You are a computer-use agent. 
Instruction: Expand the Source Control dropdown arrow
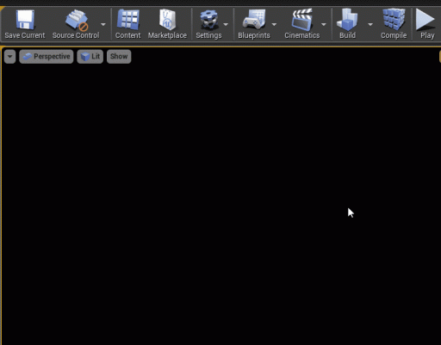103,25
